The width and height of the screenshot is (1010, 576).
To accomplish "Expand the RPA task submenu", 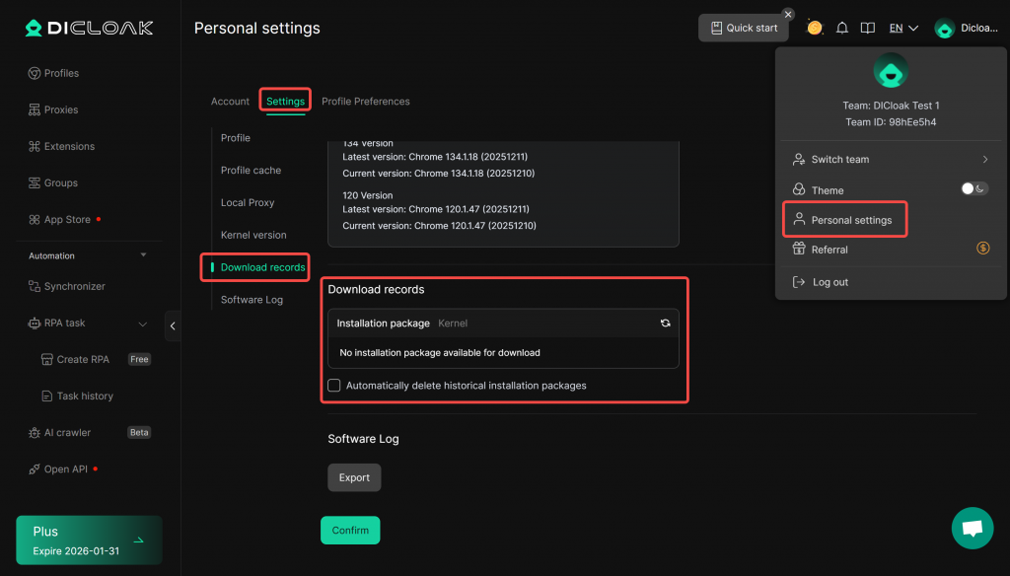I will pyautogui.click(x=143, y=324).
